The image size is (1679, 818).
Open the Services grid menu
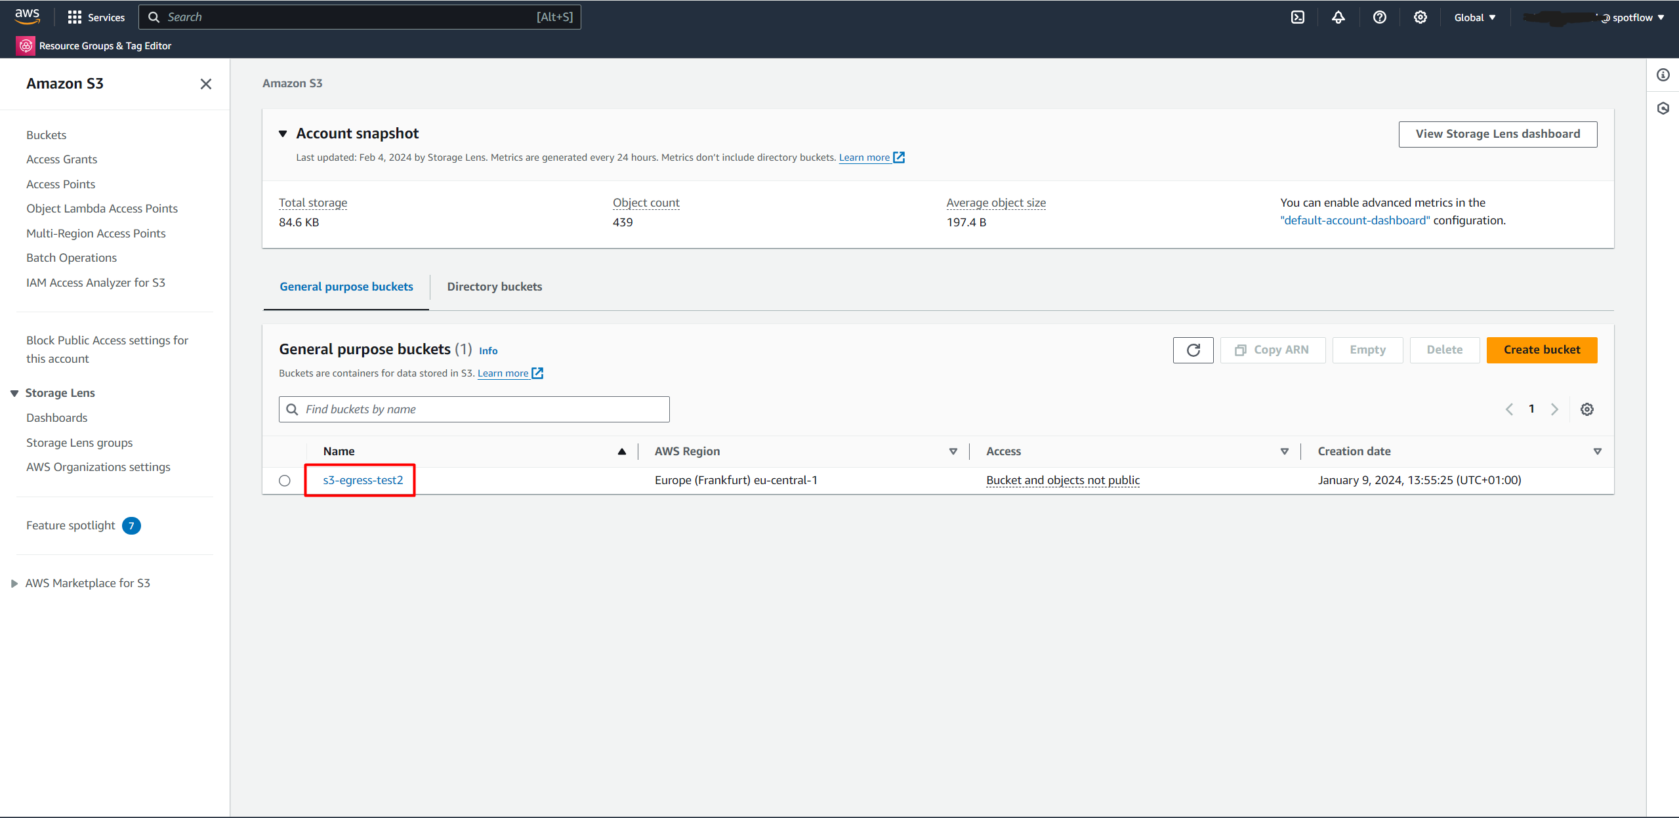coord(96,17)
